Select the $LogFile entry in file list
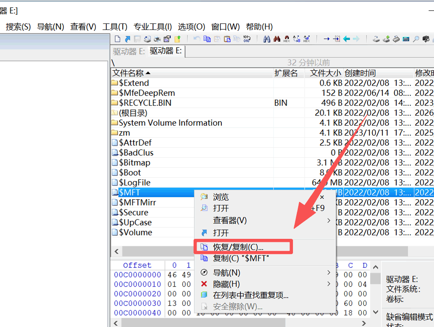The height and width of the screenshot is (327, 434). pyautogui.click(x=135, y=183)
